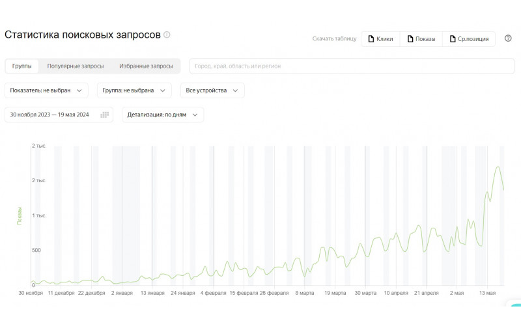The image size is (521, 328).
Task: Open the help question mark icon
Action: (x=508, y=38)
